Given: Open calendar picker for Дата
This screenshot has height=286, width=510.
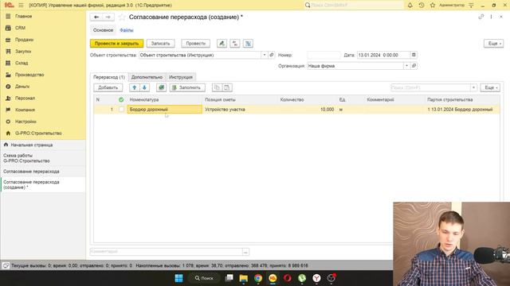Looking at the screenshot, I should [414, 55].
